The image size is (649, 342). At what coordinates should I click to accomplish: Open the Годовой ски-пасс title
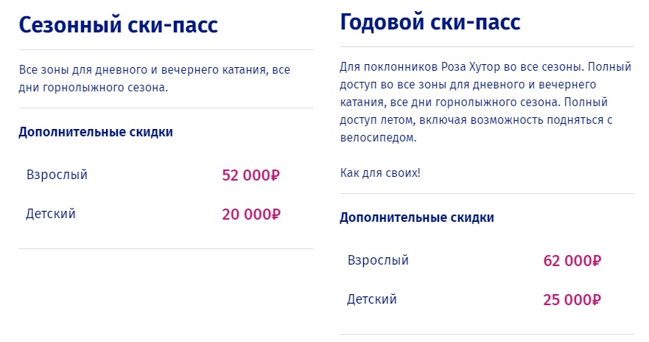coord(430,22)
